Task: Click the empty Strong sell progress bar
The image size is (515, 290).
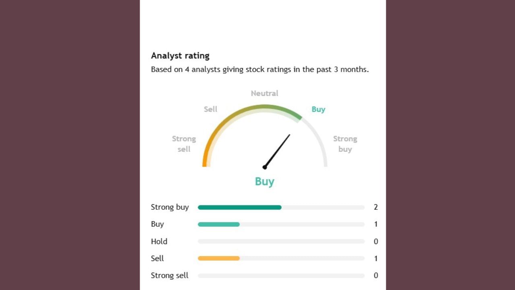Action: click(x=281, y=276)
